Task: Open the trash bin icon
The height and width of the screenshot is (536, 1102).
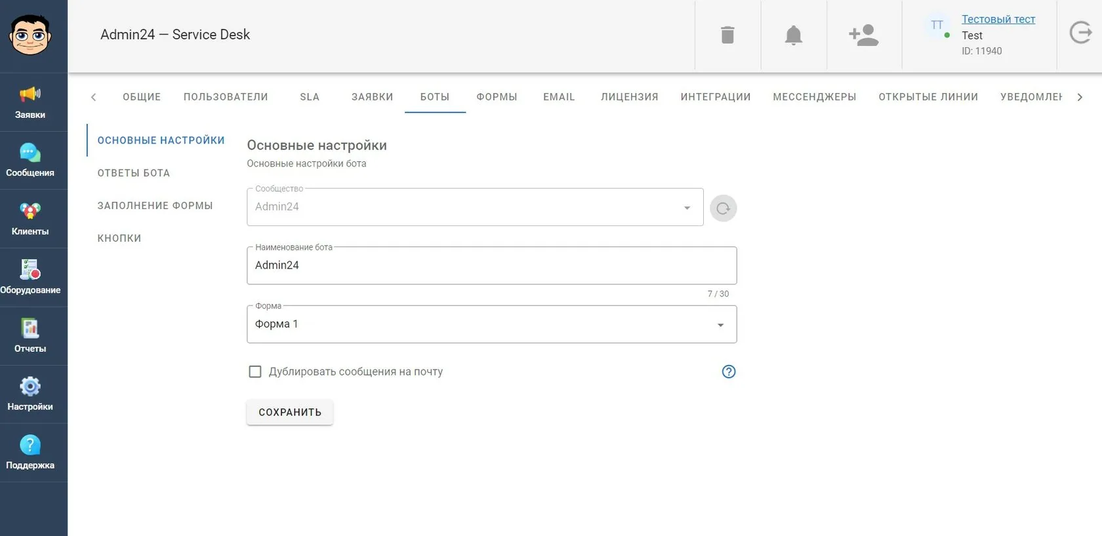Action: coord(727,35)
